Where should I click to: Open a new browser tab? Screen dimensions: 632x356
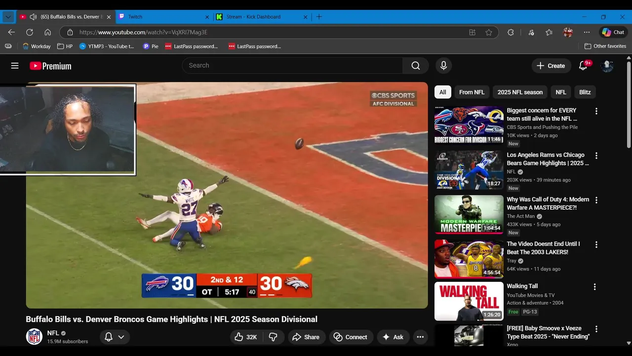(319, 17)
